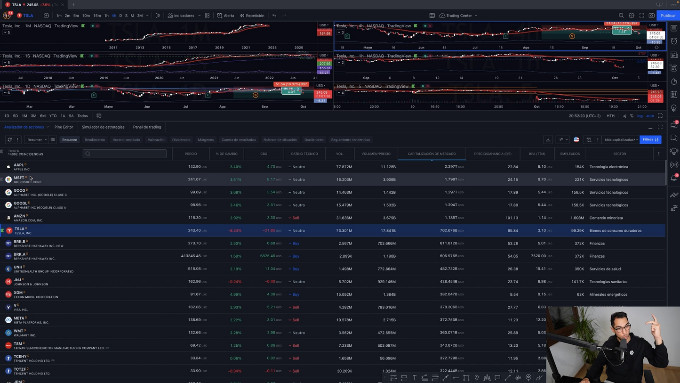Undo the last chart action
The height and width of the screenshot is (383, 680).
coord(274,16)
